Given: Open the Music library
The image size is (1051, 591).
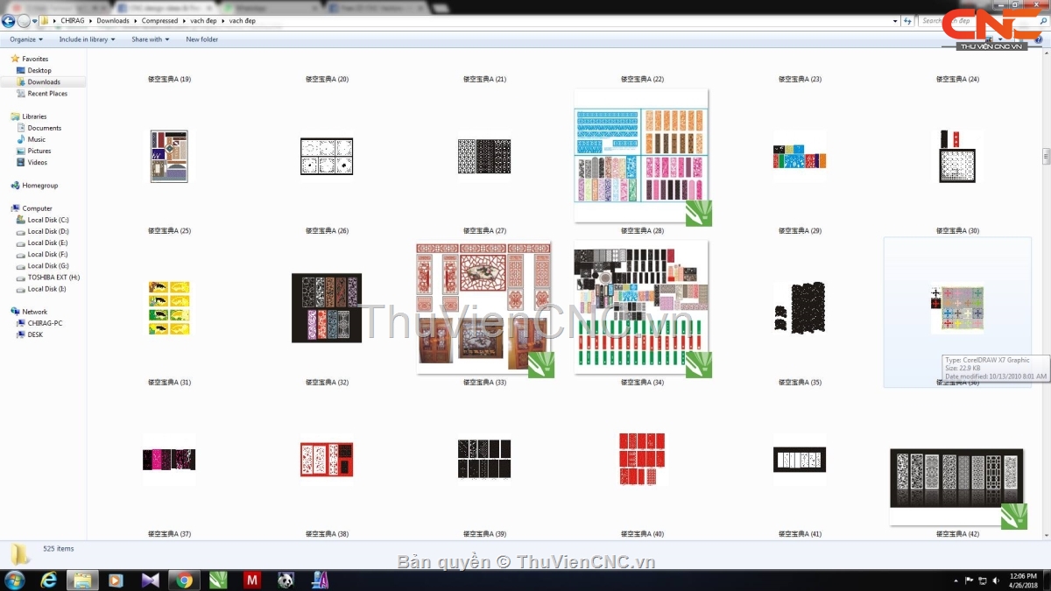Looking at the screenshot, I should (31, 139).
